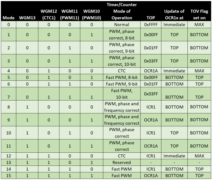The image size is (212, 180).
Task: Click the "Fast PWM, 8-bit" cell
Action: click(x=122, y=77)
